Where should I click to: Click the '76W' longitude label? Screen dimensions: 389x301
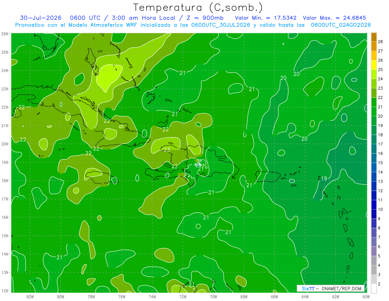tap(122, 296)
